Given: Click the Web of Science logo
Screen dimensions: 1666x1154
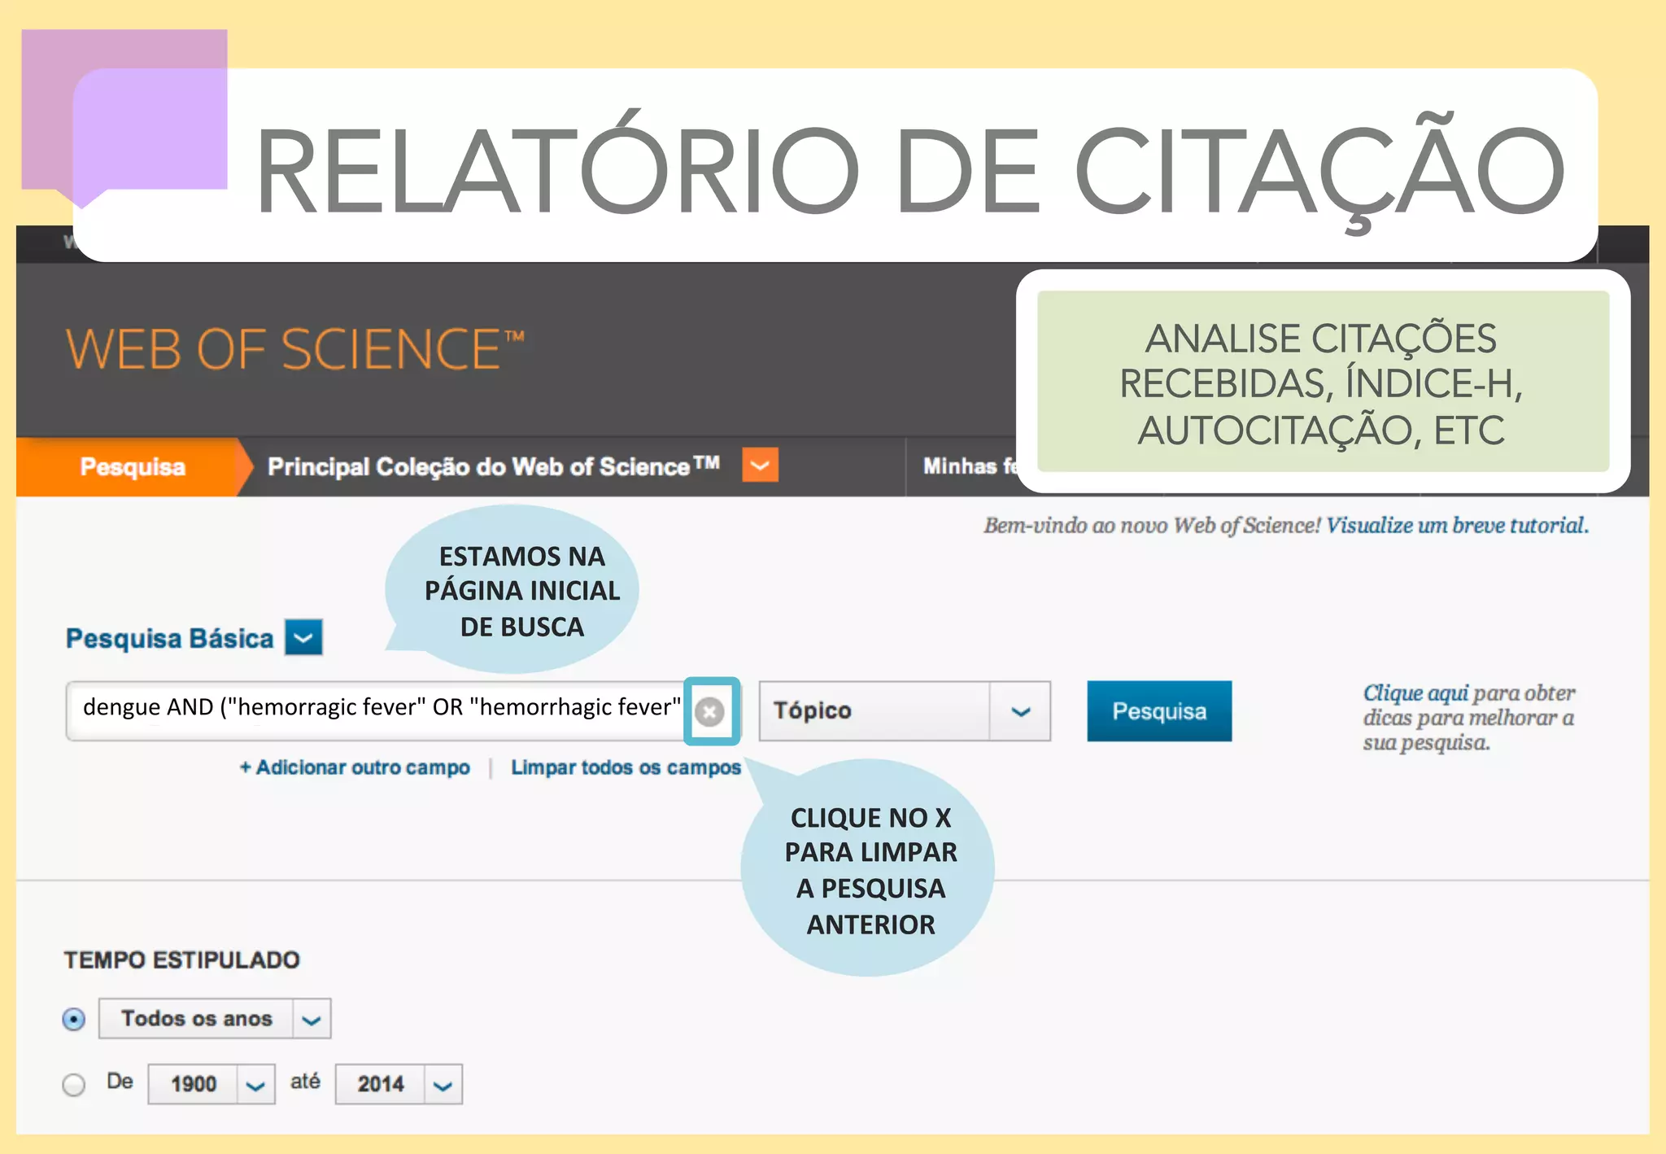Looking at the screenshot, I should click(x=294, y=349).
